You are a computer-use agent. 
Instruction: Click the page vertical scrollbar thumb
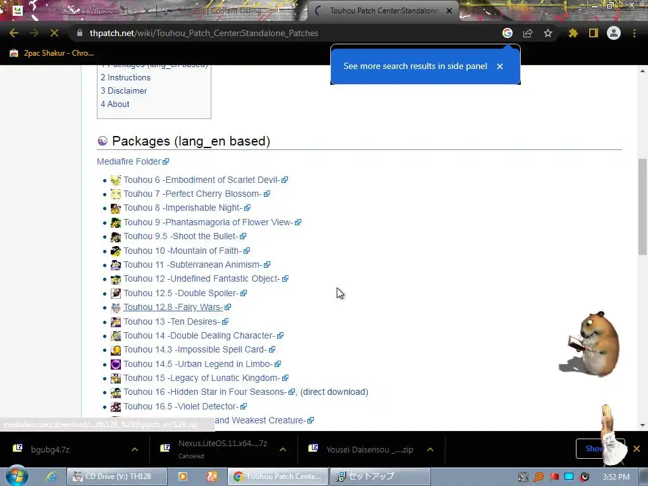(x=642, y=207)
